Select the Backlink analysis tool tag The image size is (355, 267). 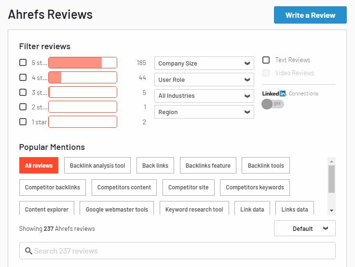point(97,165)
